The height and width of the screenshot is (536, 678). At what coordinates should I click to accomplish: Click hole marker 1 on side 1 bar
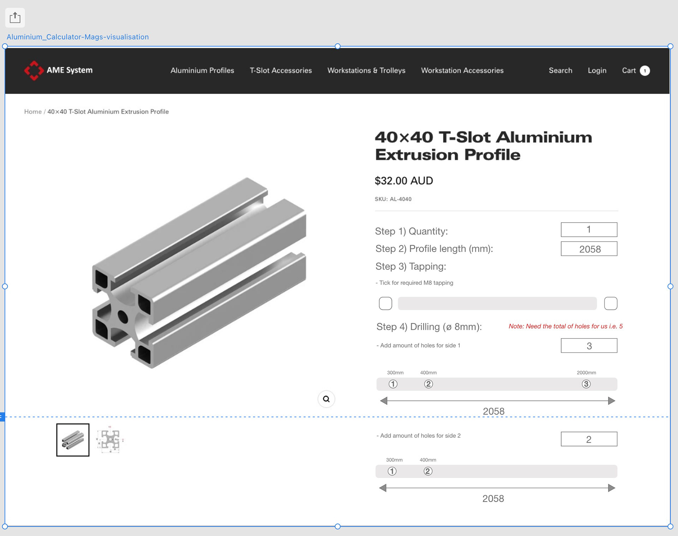coord(393,384)
